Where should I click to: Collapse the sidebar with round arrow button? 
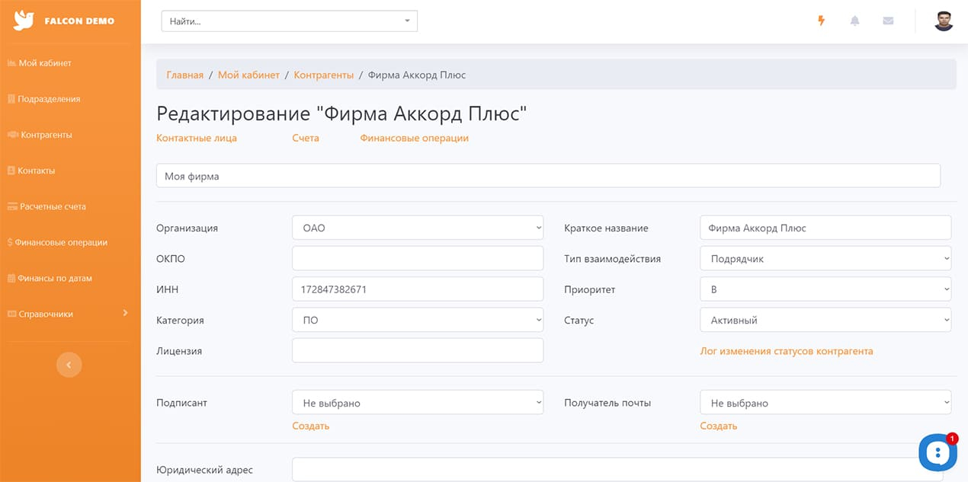pos(69,365)
